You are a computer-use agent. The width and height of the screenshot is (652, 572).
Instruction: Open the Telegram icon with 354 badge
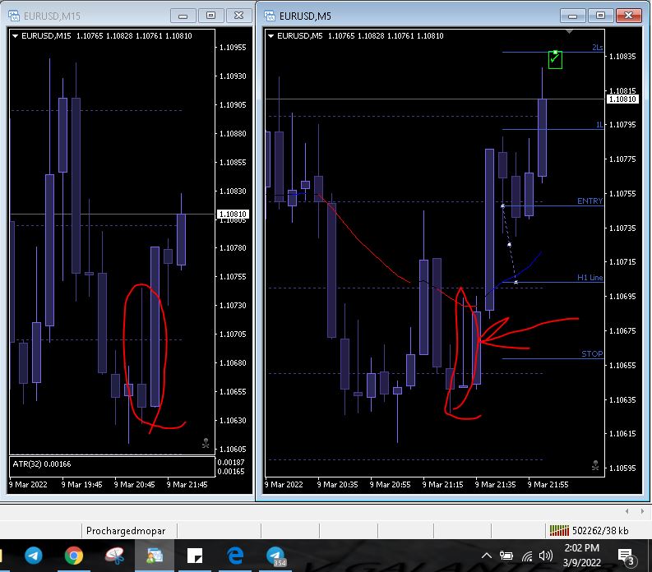point(275,556)
